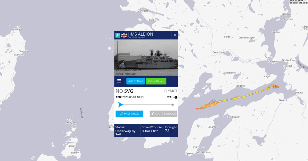Image resolution: width=308 pixels, height=161 pixels.
Task: Click the HMS ALBION vessel name title
Action: click(141, 34)
